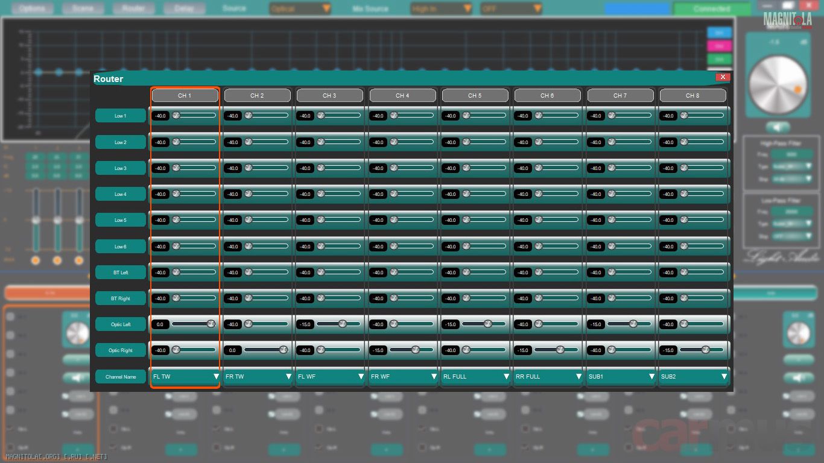Viewport: 824px width, 463px height.
Task: Open the Scene menu in main window
Action: pos(83,8)
